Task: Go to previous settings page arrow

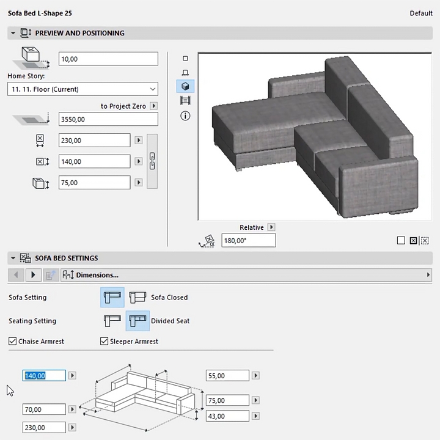Action: 16,275
